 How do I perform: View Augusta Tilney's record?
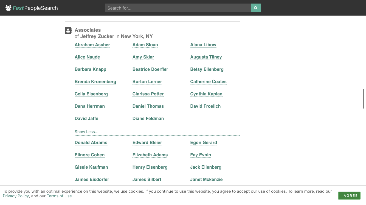tap(206, 57)
